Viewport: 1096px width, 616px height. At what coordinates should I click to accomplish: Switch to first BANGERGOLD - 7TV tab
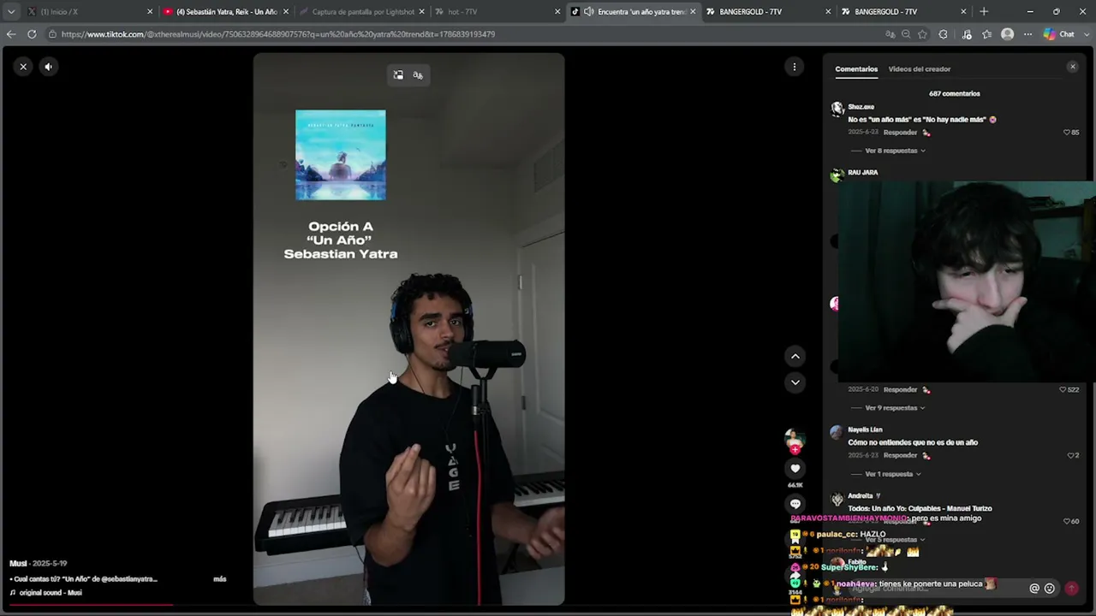(x=768, y=12)
